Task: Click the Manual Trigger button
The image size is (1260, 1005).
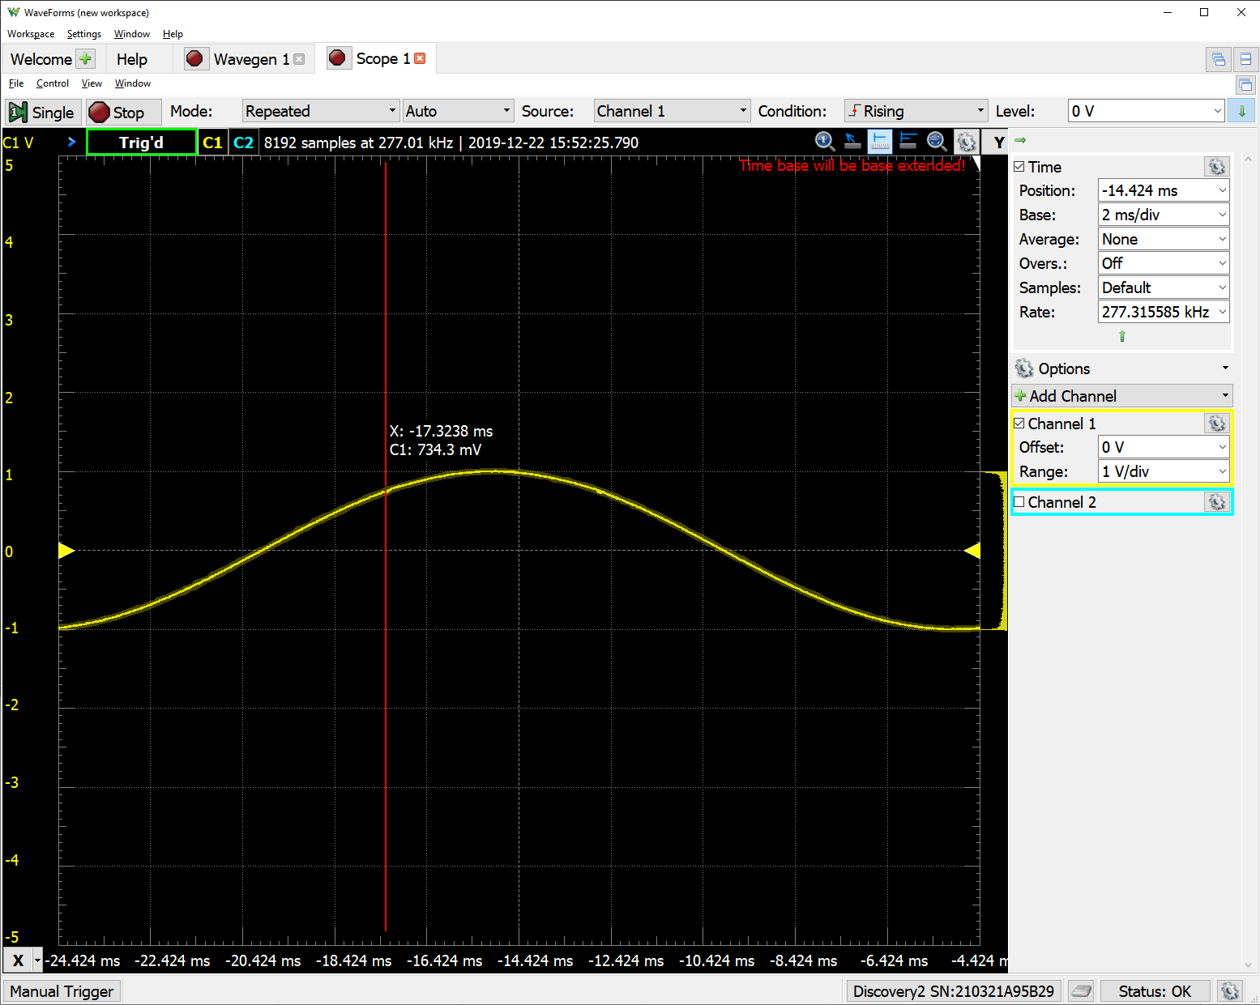Action: (x=62, y=991)
